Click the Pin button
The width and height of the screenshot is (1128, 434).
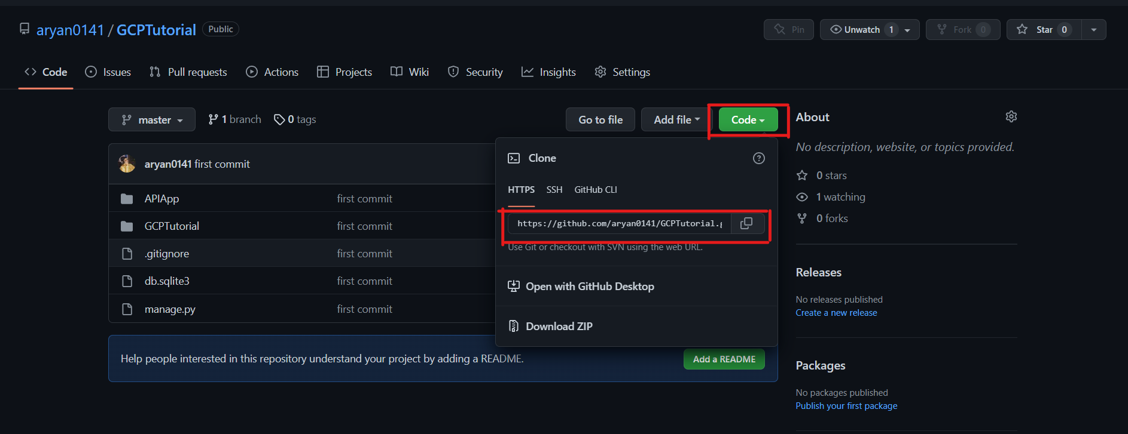(x=788, y=29)
